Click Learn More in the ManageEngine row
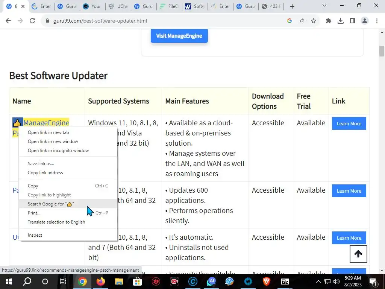This screenshot has height=289, width=385. [349, 123]
